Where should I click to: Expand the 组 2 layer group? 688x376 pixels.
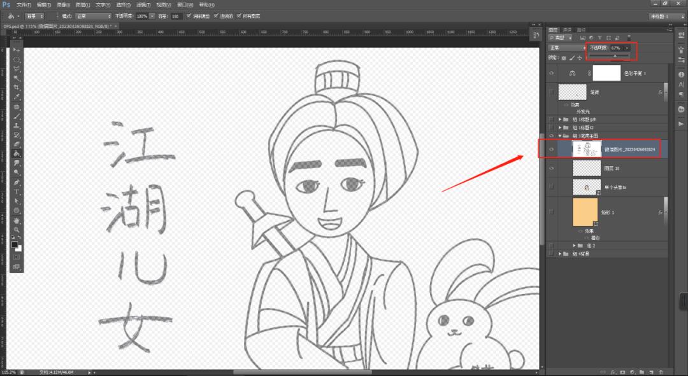point(575,245)
